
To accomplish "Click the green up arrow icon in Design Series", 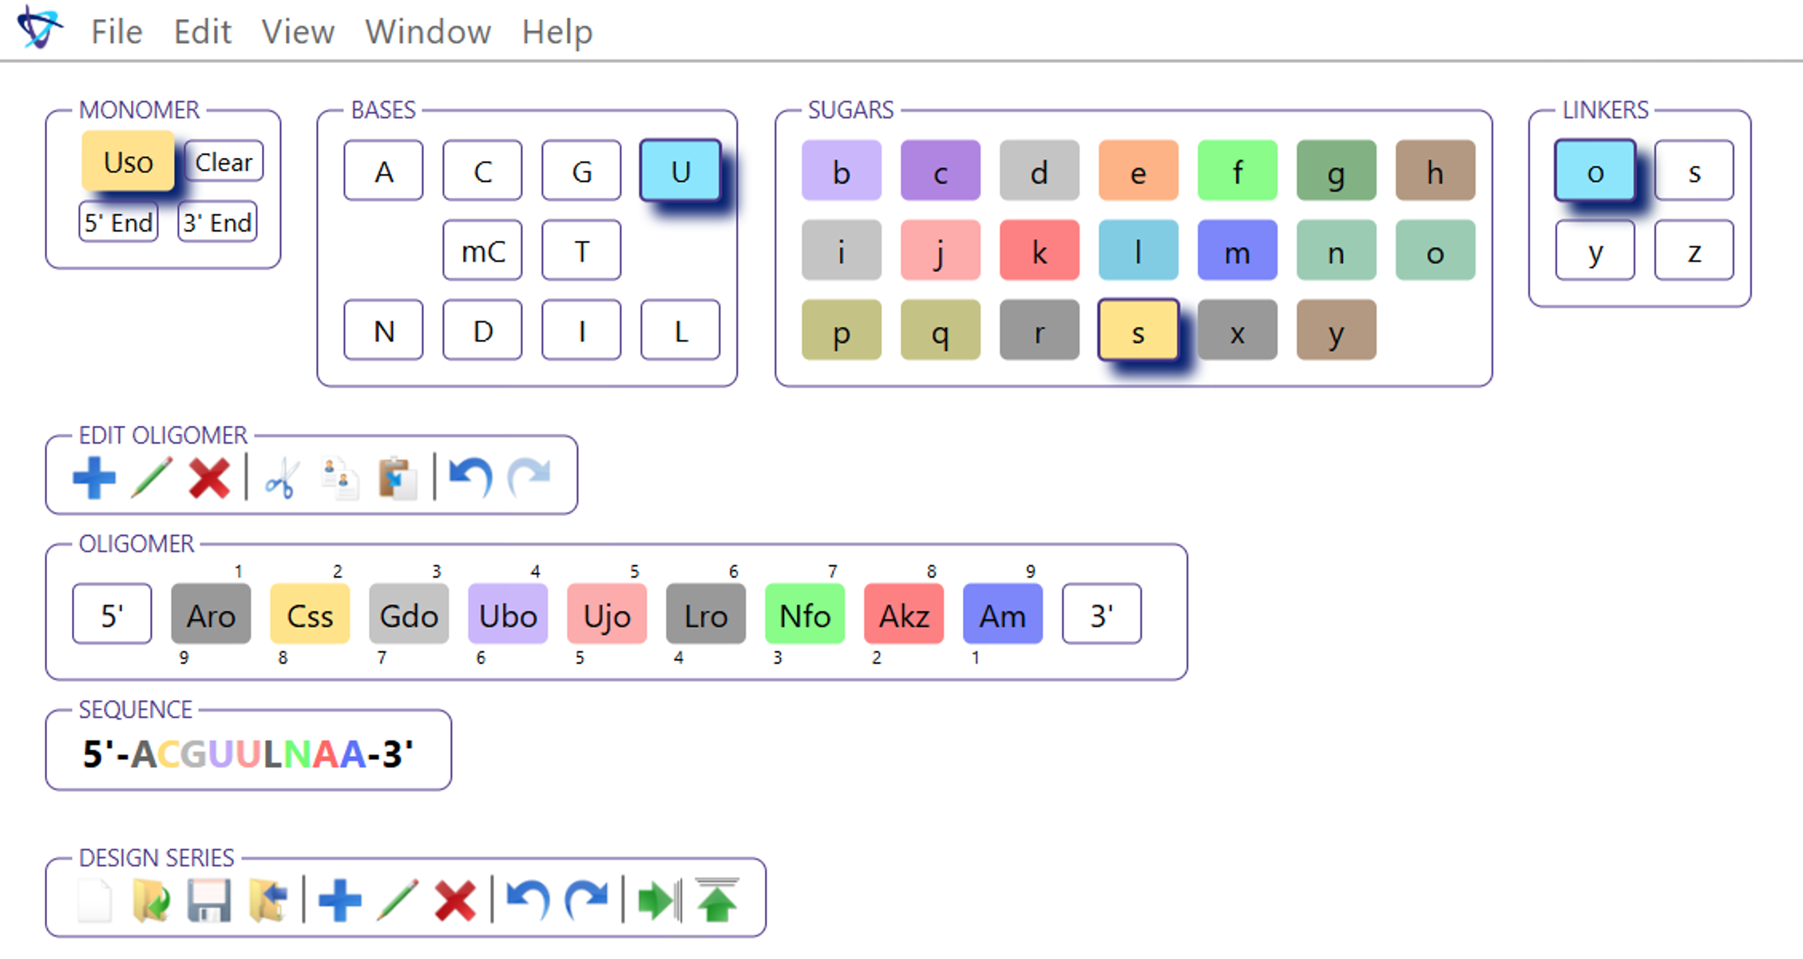I will click(716, 900).
